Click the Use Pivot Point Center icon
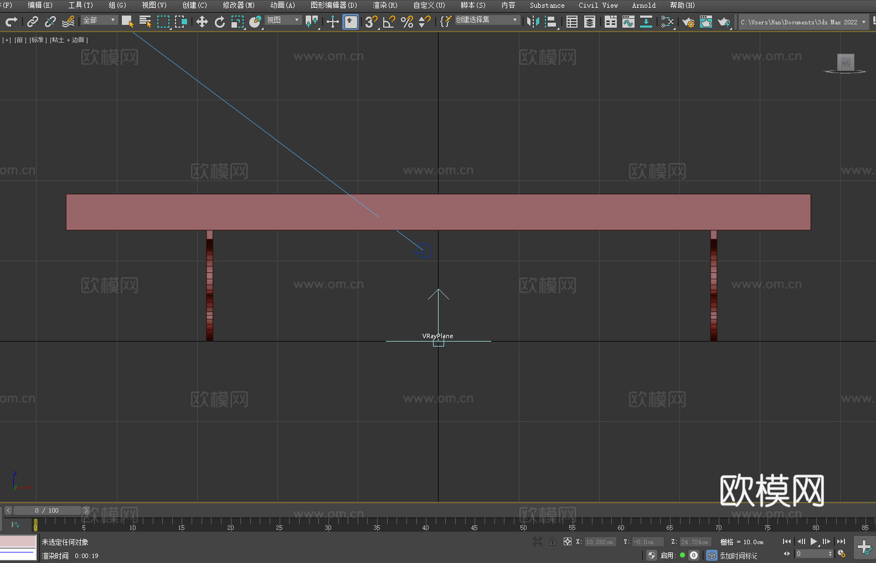 click(x=312, y=22)
